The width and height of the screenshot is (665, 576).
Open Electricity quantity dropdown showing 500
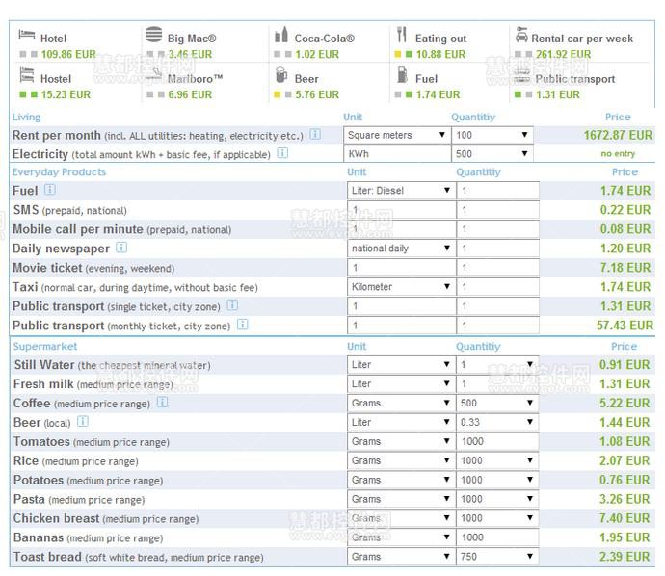tap(492, 154)
